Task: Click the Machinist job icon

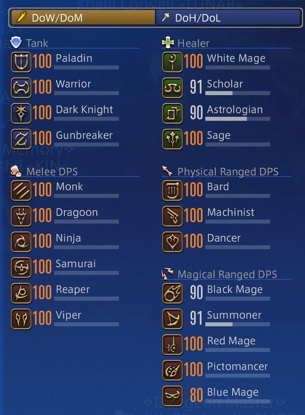Action: click(x=172, y=216)
